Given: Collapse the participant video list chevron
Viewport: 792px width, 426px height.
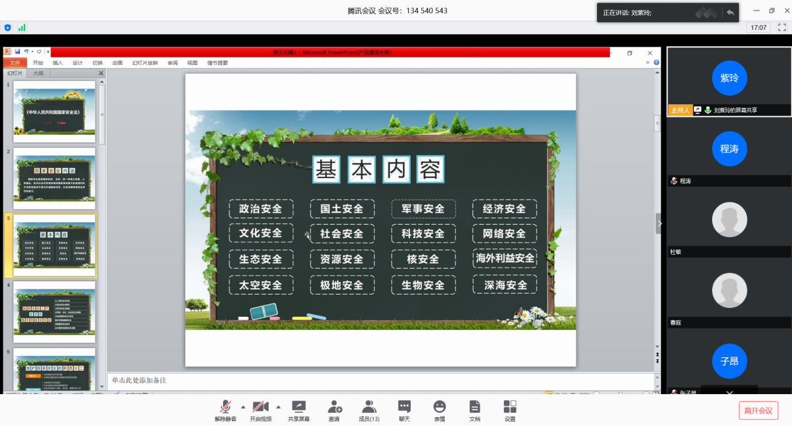Looking at the screenshot, I should pos(729,392).
